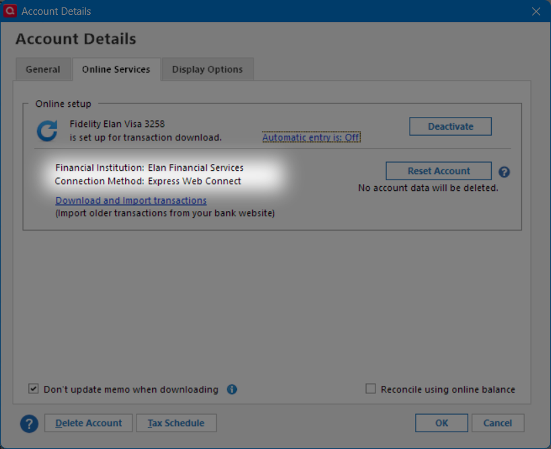Click Connection Method: Express Web Connect text

click(x=148, y=181)
